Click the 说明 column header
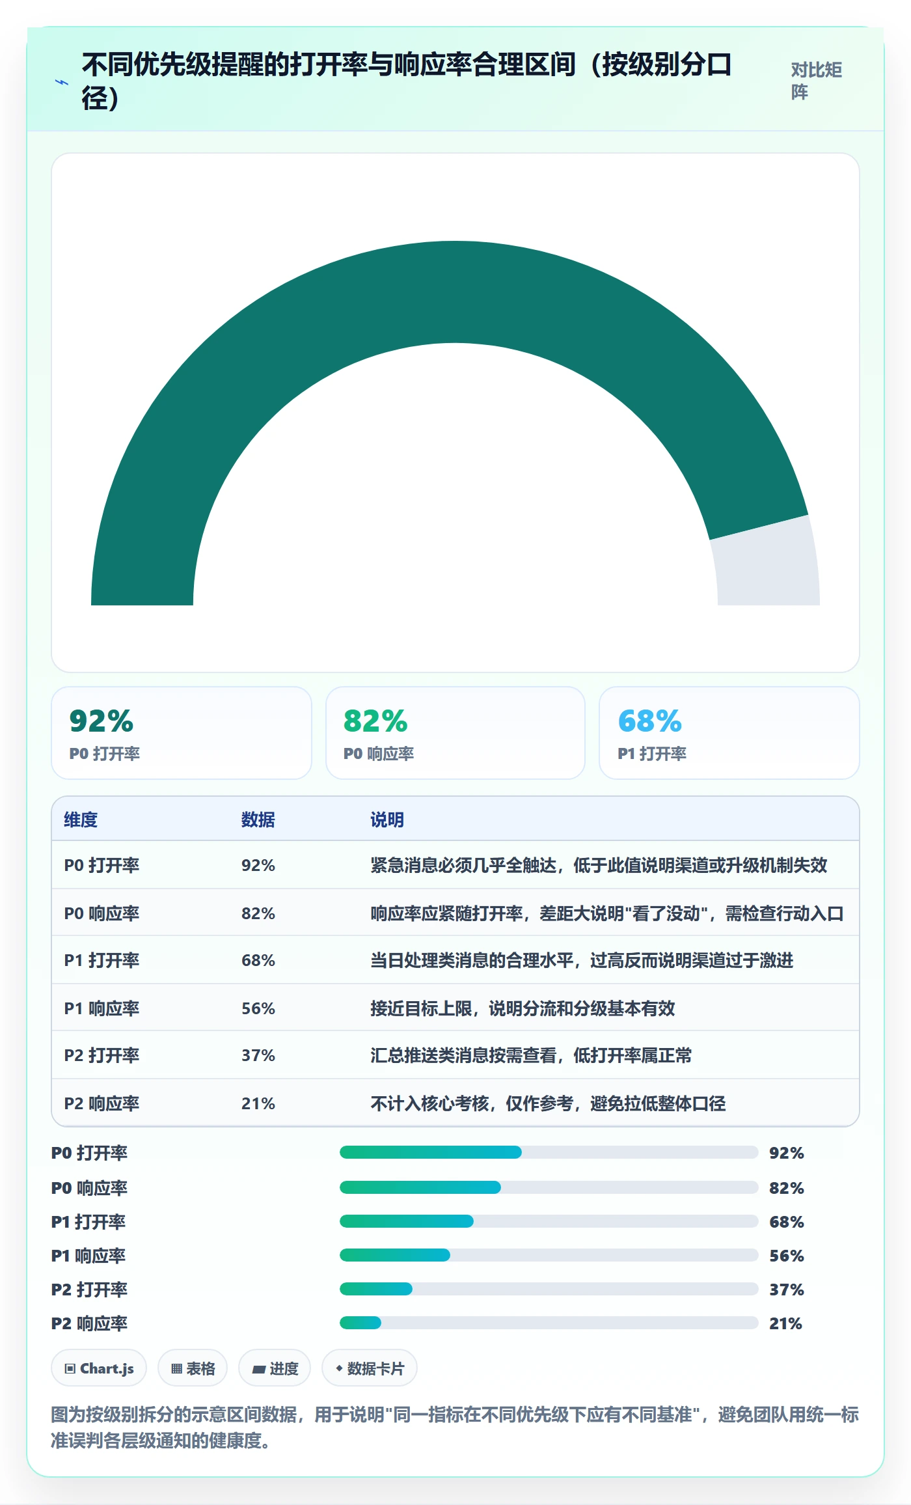This screenshot has width=911, height=1505. coord(387,820)
